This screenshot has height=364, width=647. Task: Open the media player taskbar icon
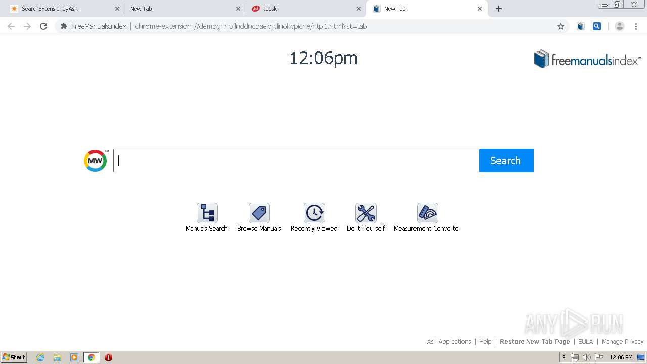coord(74,357)
